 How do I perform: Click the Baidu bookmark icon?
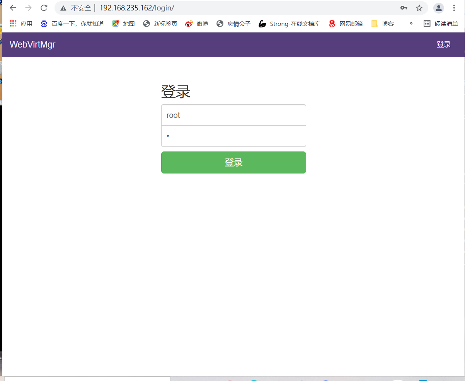click(x=44, y=23)
